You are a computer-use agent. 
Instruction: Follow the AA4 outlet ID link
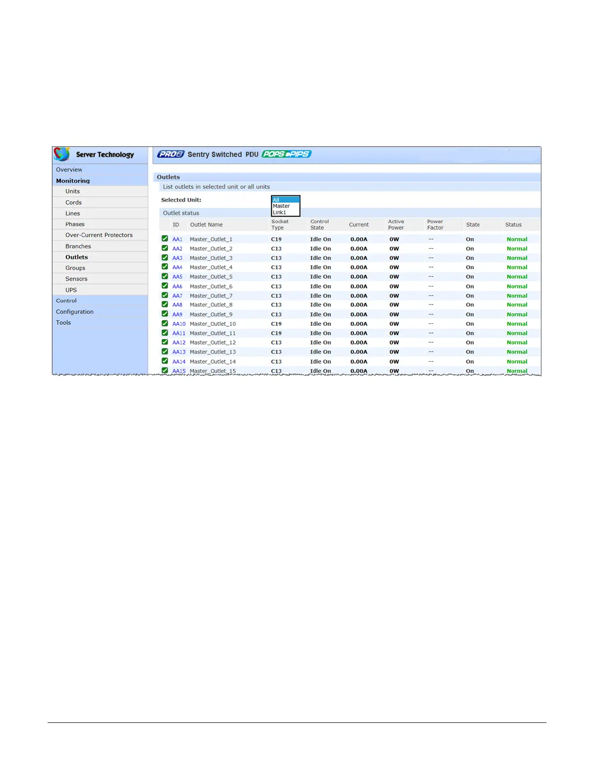coord(177,268)
